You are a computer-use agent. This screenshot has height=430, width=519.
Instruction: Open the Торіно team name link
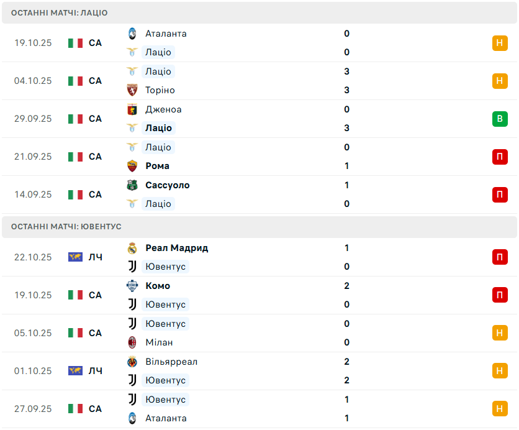tap(160, 90)
